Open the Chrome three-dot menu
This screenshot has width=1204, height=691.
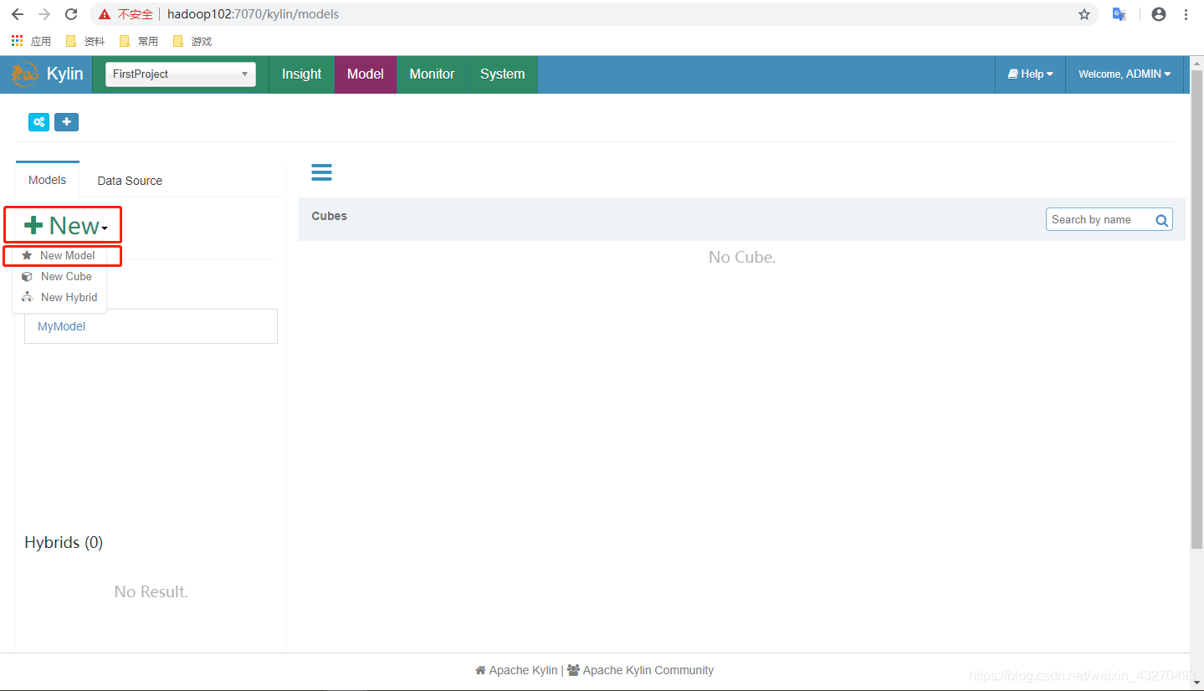coord(1186,14)
